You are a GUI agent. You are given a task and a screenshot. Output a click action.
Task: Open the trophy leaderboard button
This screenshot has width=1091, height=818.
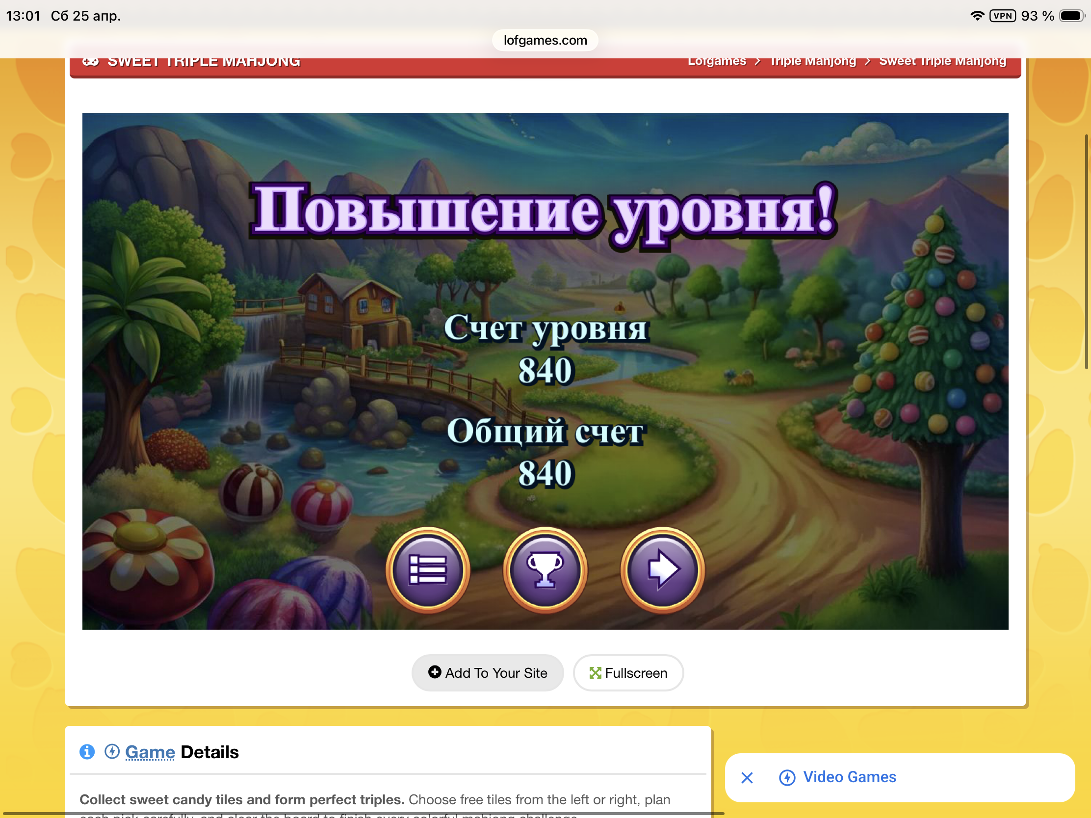coord(545,569)
